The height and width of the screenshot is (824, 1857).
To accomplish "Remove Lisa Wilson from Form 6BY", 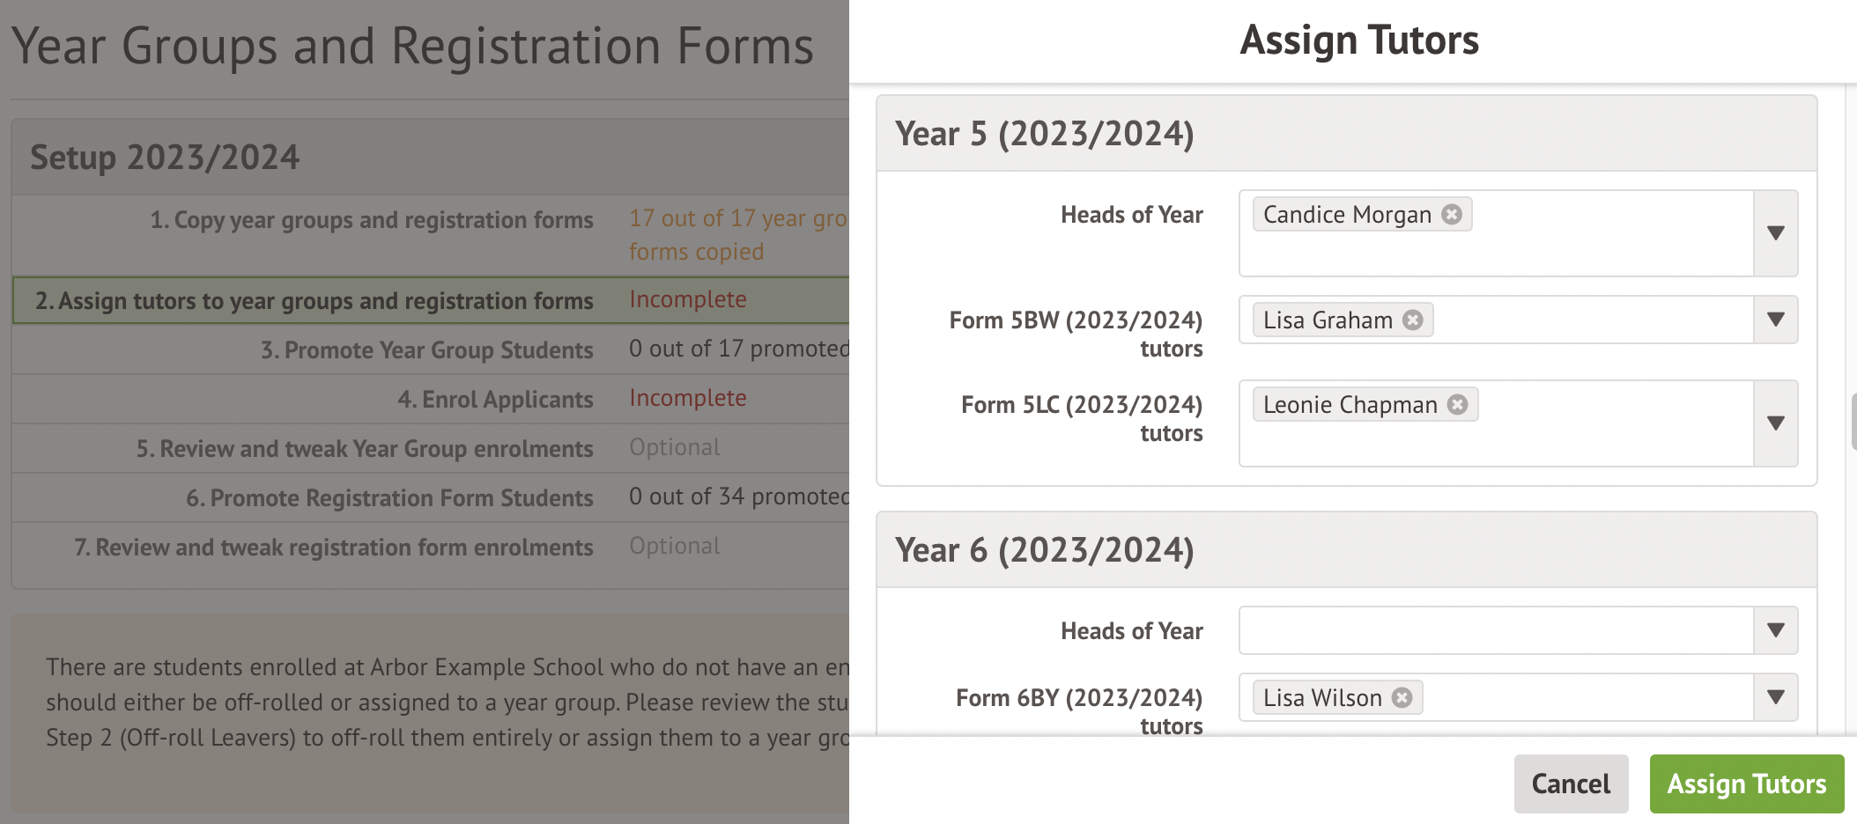I will pyautogui.click(x=1402, y=698).
